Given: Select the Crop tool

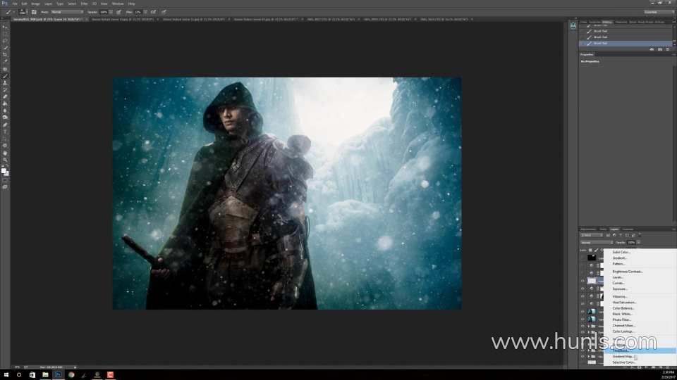Looking at the screenshot, I should click(5, 55).
